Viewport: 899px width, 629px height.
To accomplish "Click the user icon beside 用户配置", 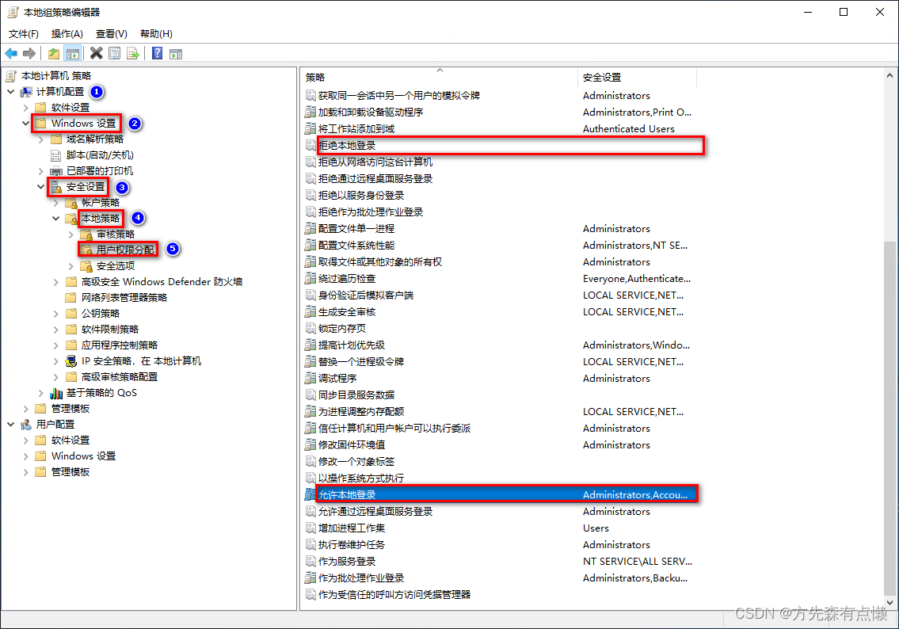I will point(26,425).
